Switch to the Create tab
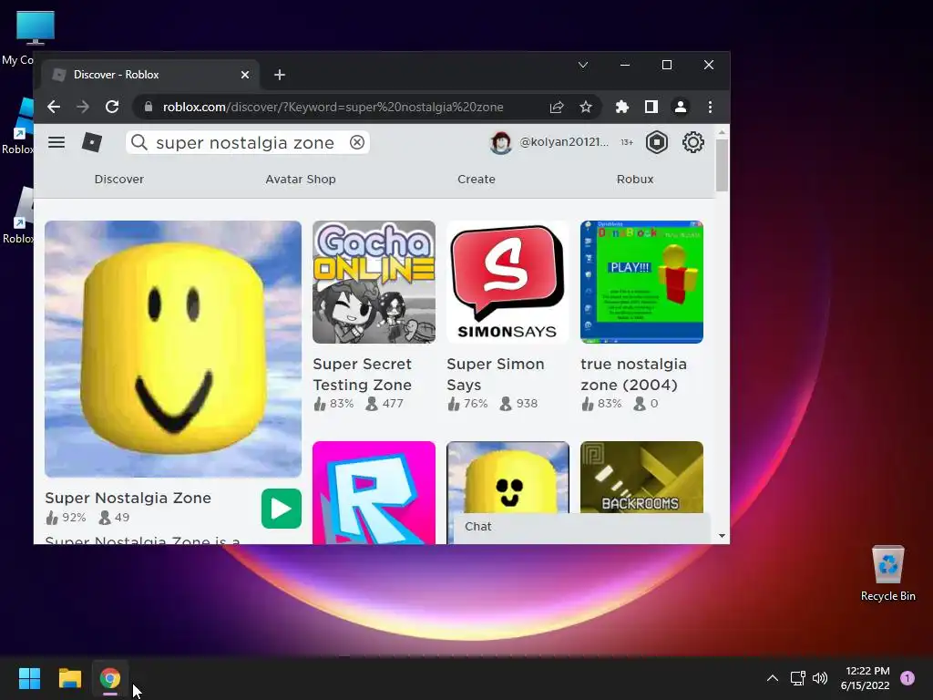 (476, 180)
